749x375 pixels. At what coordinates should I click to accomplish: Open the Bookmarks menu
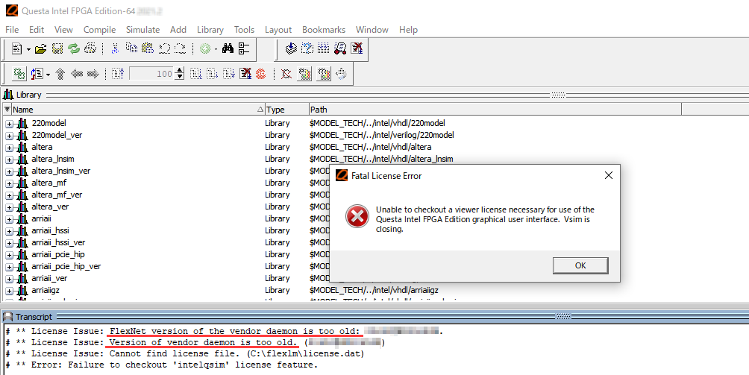[x=324, y=30]
